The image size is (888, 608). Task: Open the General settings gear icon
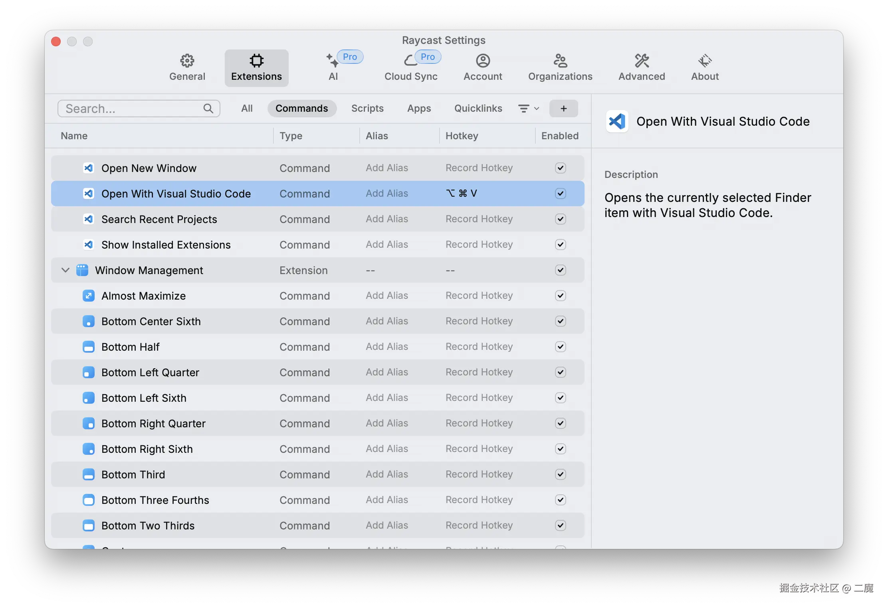187,61
